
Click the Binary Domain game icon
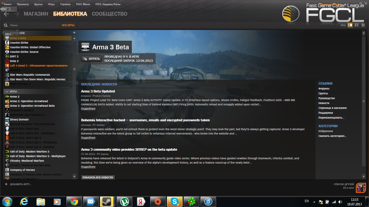click(x=7, y=119)
